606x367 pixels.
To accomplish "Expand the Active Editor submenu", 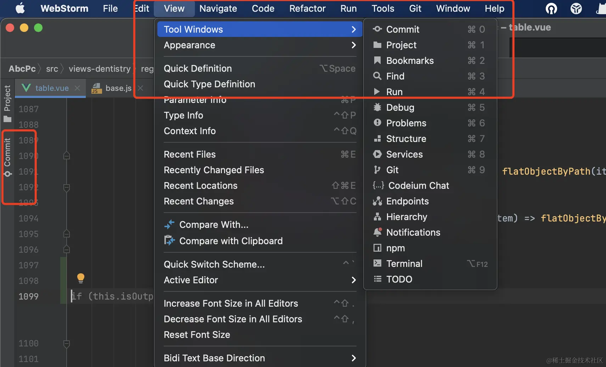I will (191, 280).
